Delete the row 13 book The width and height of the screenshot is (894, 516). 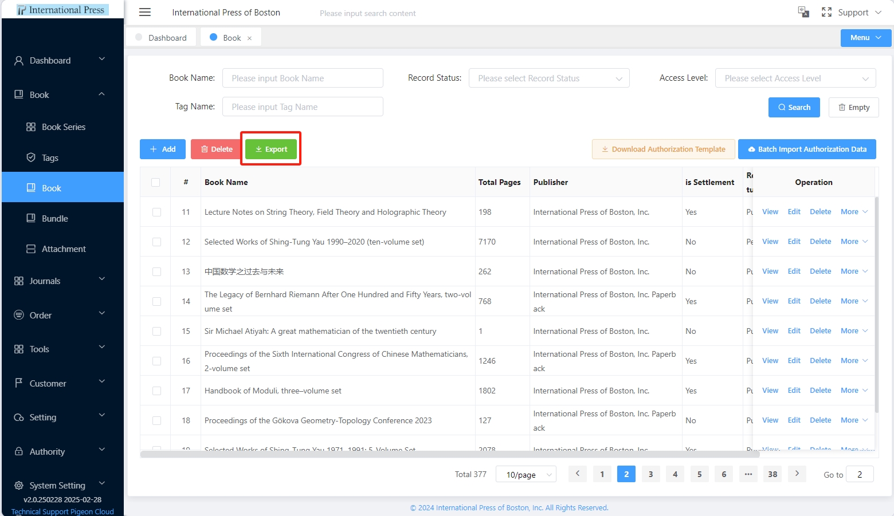820,271
